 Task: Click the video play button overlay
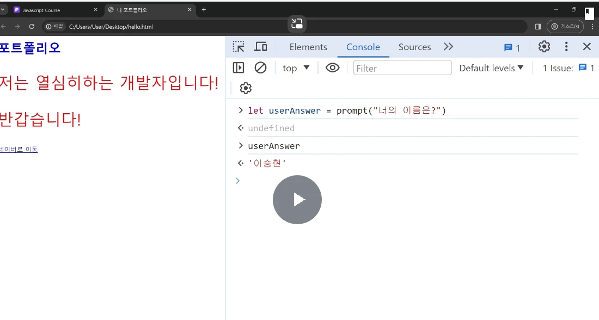297,200
